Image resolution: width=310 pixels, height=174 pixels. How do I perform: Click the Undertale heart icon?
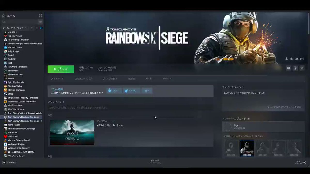click(x=5, y=136)
